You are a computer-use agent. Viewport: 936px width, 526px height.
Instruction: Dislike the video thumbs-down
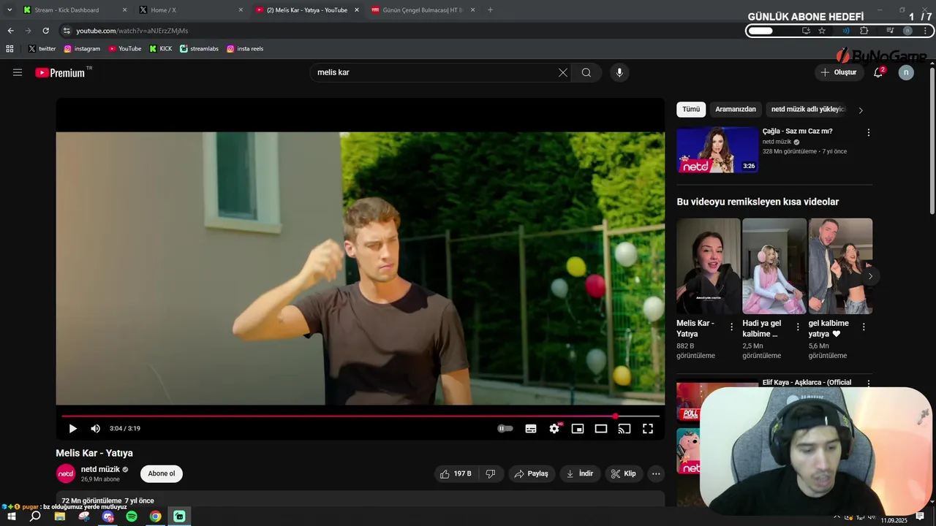click(491, 473)
